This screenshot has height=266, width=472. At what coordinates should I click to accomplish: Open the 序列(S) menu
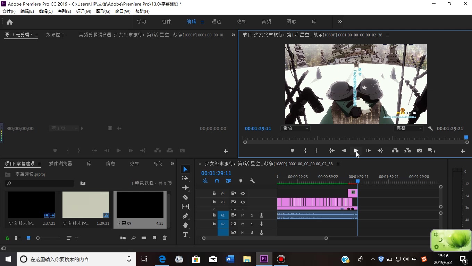(x=64, y=11)
